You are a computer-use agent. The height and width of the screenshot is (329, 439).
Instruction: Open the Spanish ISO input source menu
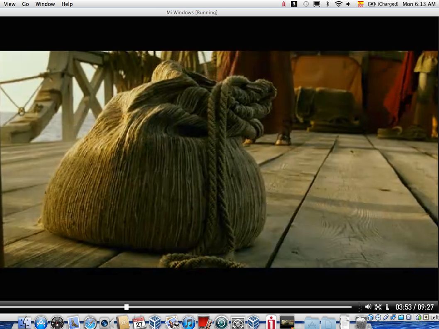click(x=360, y=4)
